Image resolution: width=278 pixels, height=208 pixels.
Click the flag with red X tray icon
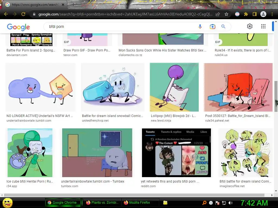217,203
